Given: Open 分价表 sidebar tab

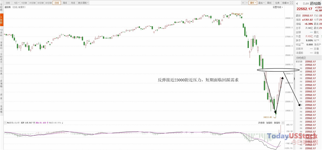Looking at the screenshot, I should tap(1, 70).
